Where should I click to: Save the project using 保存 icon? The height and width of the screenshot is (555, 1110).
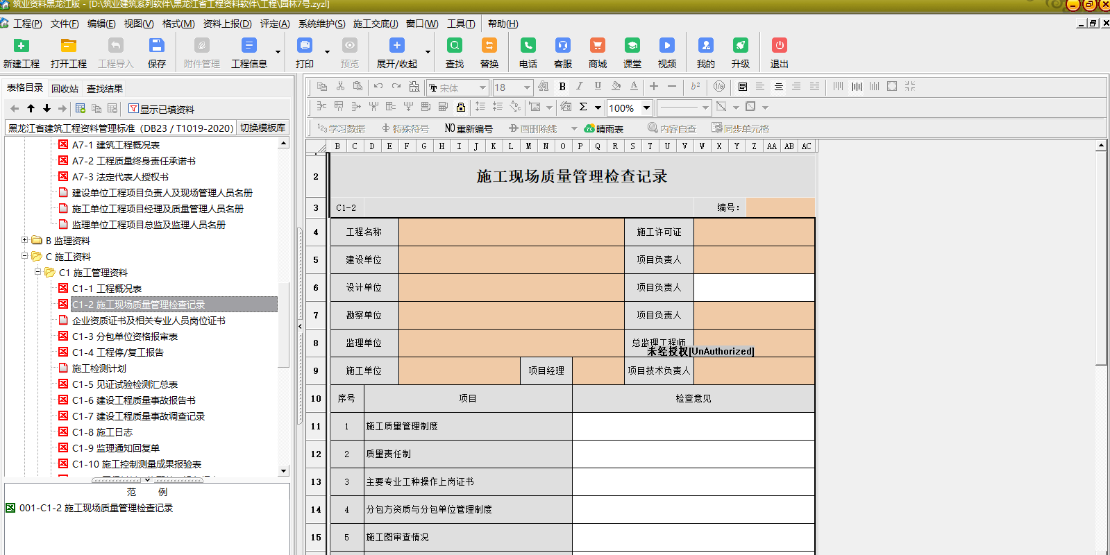157,46
